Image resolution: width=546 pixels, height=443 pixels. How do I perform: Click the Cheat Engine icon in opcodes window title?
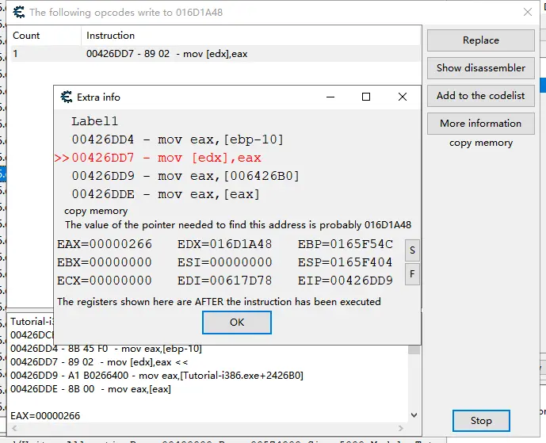click(19, 12)
